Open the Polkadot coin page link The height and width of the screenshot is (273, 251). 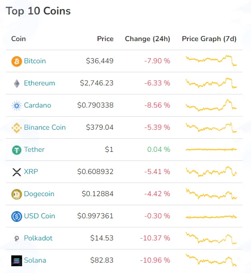click(x=38, y=238)
